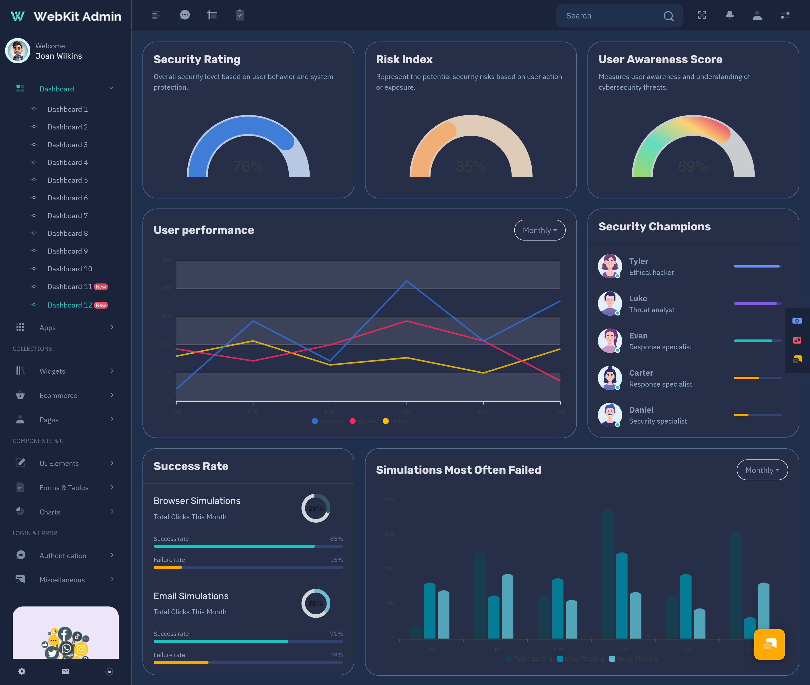Click Tyler's progress bar in Security Champions
Viewport: 810px width, 685px height.
[x=758, y=267]
